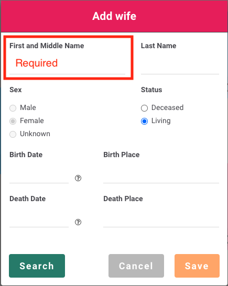Click the Sex section label
The image size is (228, 286).
pos(16,90)
